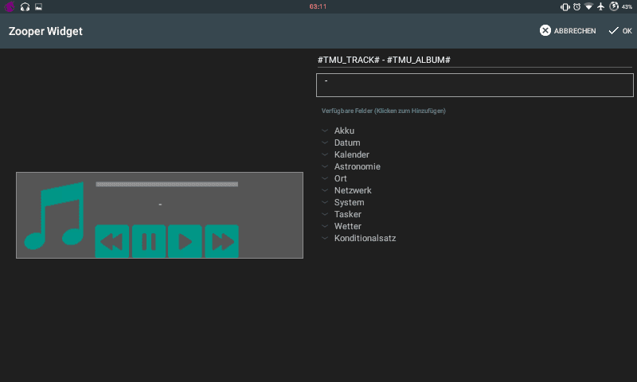637x382 pixels.
Task: Click the airplane mode status icon
Action: pyautogui.click(x=601, y=6)
